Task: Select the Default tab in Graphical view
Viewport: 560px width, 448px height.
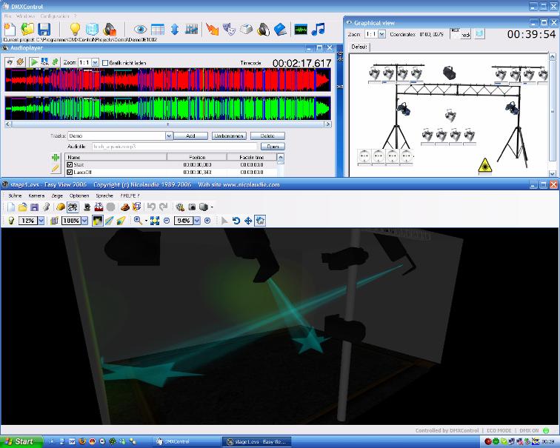Action: point(359,47)
